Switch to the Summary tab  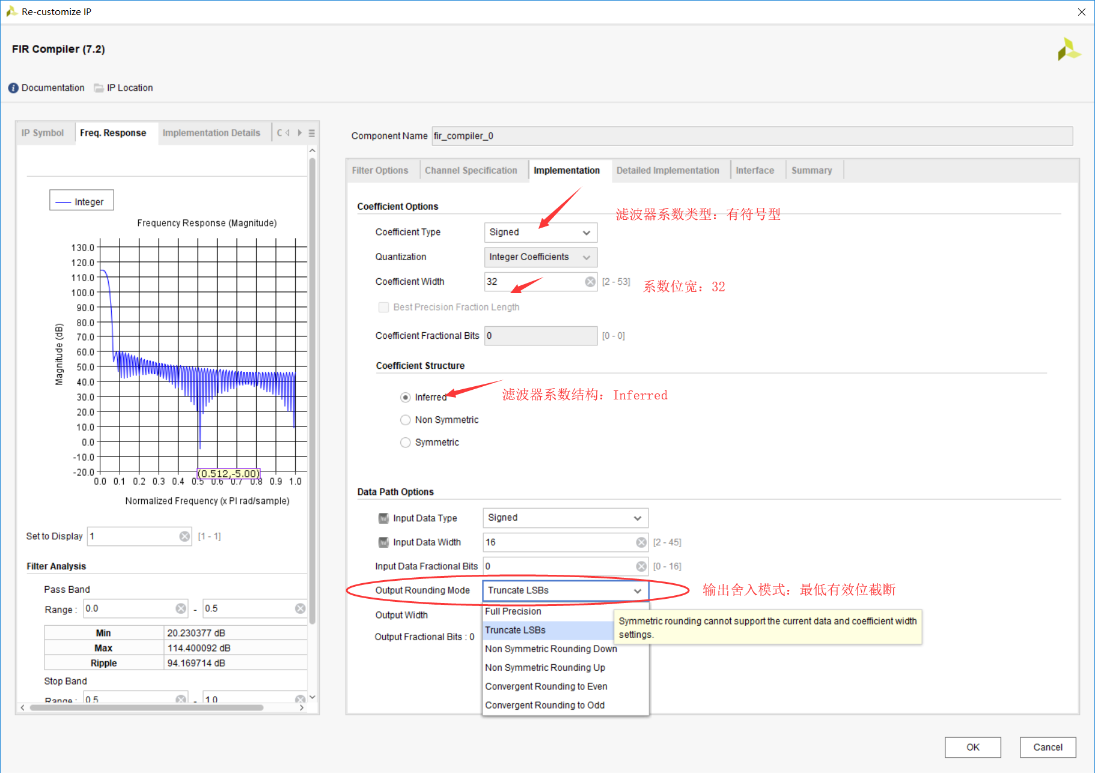(x=812, y=171)
